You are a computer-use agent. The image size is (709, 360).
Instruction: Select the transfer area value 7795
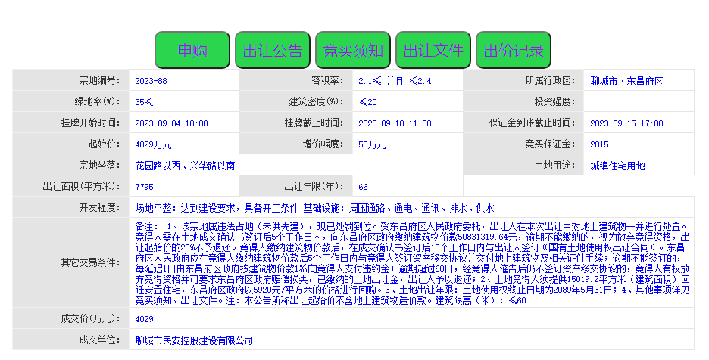point(144,187)
